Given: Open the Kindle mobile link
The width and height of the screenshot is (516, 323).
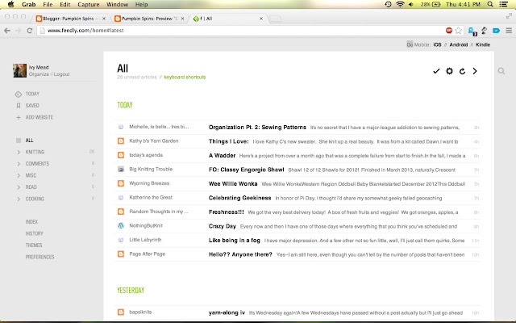Looking at the screenshot, I should tap(483, 45).
